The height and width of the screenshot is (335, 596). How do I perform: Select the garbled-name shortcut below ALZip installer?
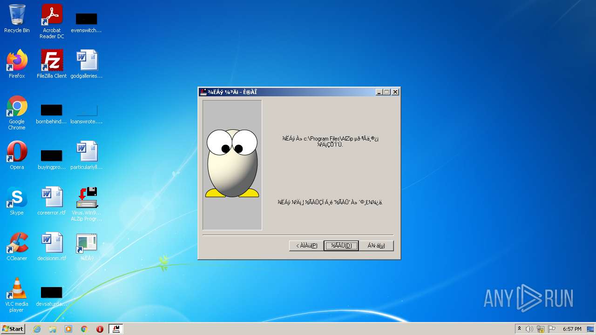coord(87,247)
